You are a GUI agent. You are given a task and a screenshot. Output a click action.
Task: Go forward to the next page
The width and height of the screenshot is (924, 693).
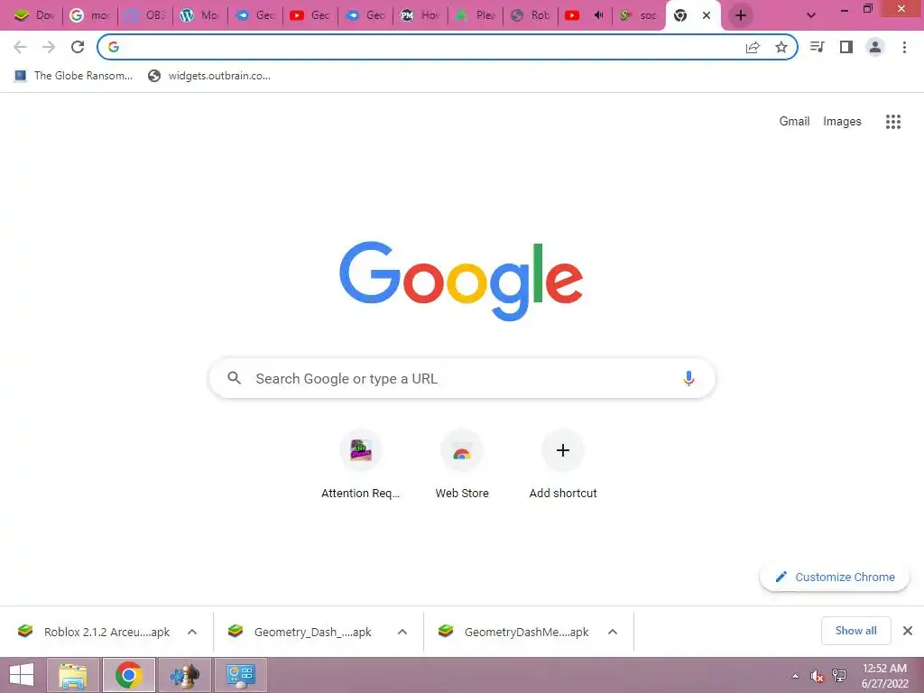(x=49, y=47)
